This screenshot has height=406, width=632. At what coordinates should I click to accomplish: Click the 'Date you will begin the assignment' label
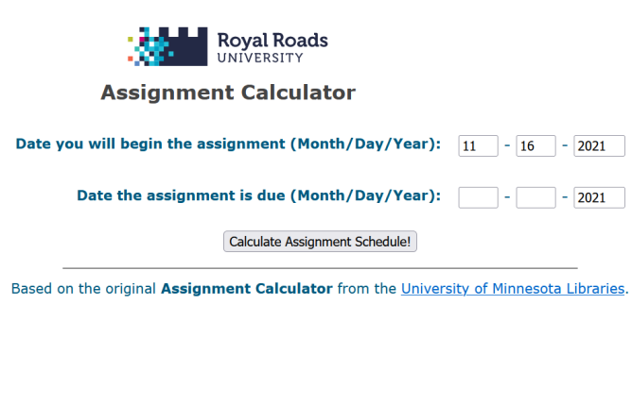click(x=228, y=144)
